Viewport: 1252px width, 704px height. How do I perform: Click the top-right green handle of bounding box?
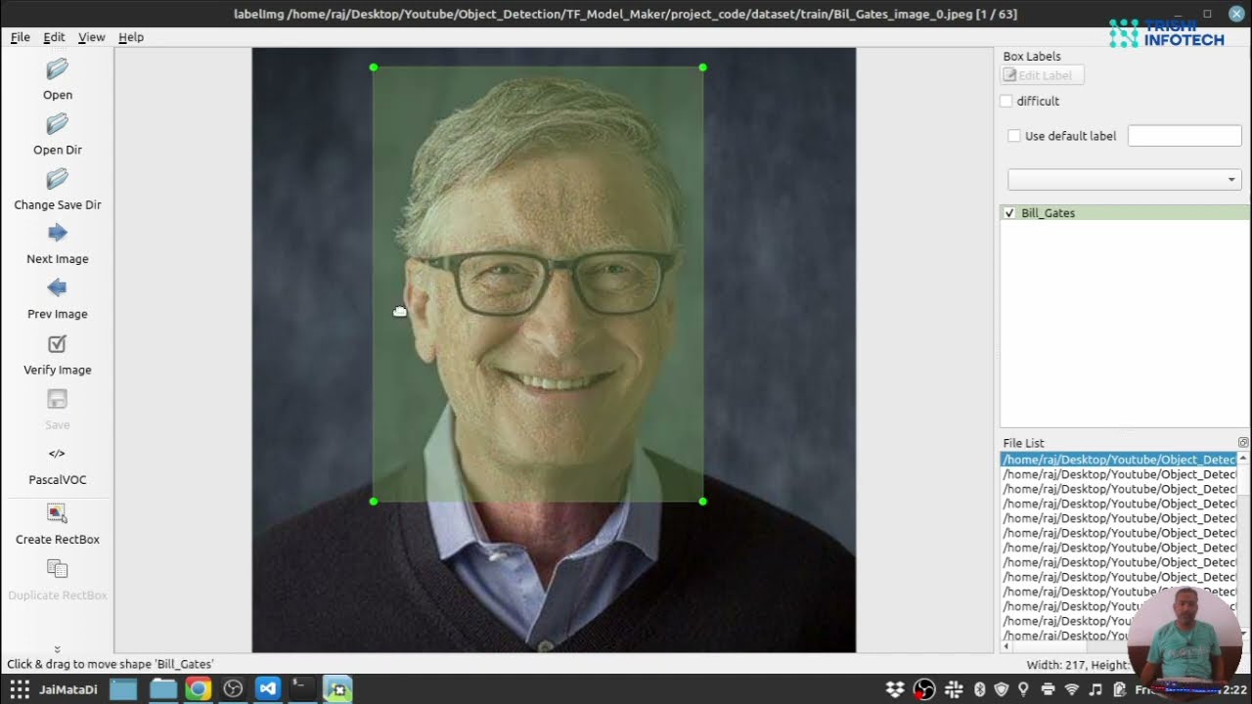tap(703, 67)
